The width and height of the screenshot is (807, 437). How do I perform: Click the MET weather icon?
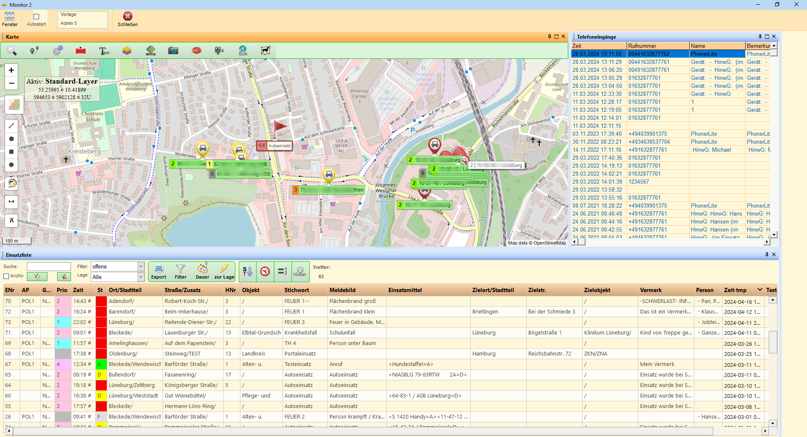[x=196, y=50]
